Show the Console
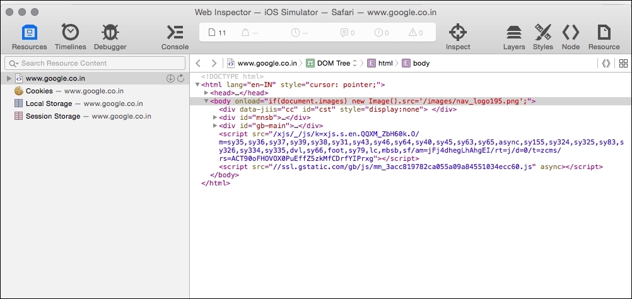The image size is (632, 299). click(x=175, y=37)
